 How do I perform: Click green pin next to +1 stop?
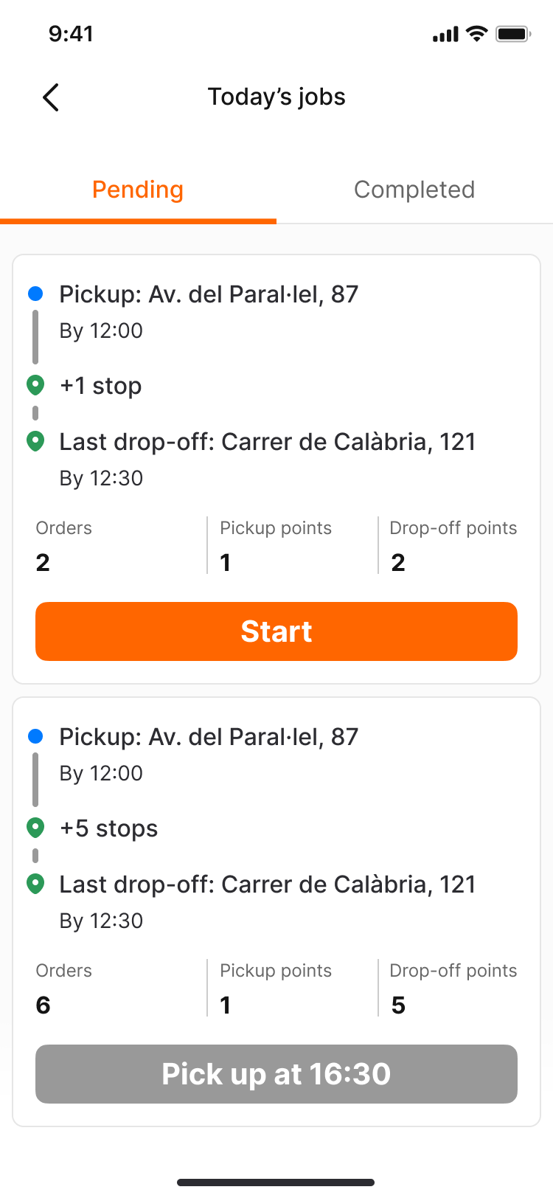(x=35, y=385)
